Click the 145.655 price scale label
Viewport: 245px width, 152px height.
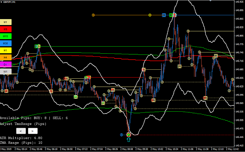[x=240, y=78]
